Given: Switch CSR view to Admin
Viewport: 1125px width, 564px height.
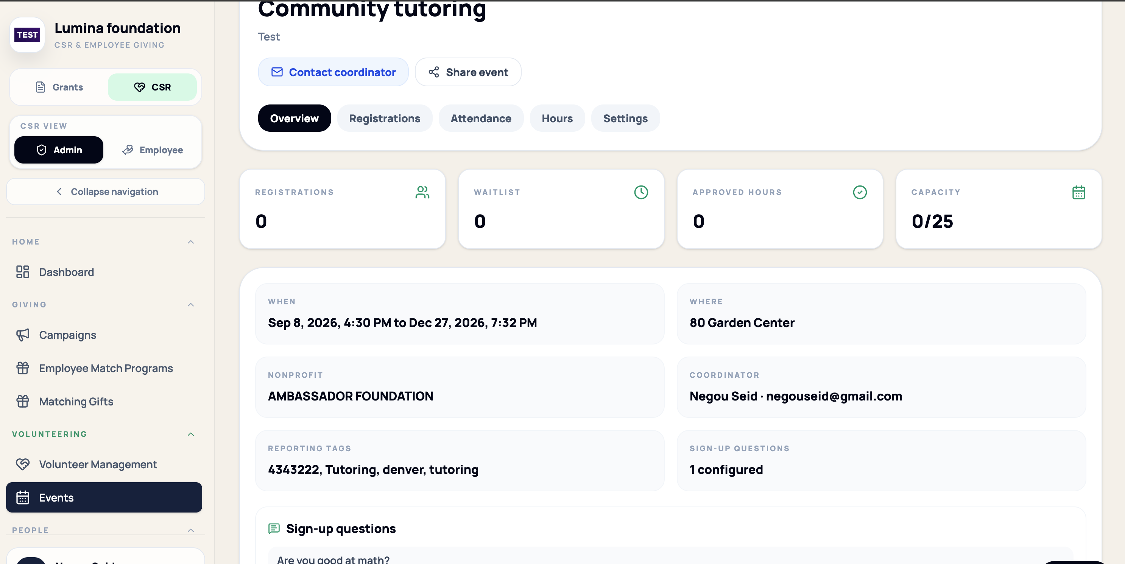Looking at the screenshot, I should 59,150.
